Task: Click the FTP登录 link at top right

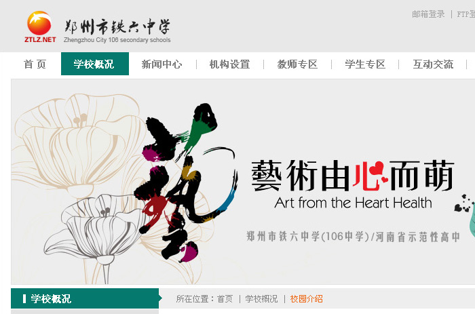Action: point(466,14)
